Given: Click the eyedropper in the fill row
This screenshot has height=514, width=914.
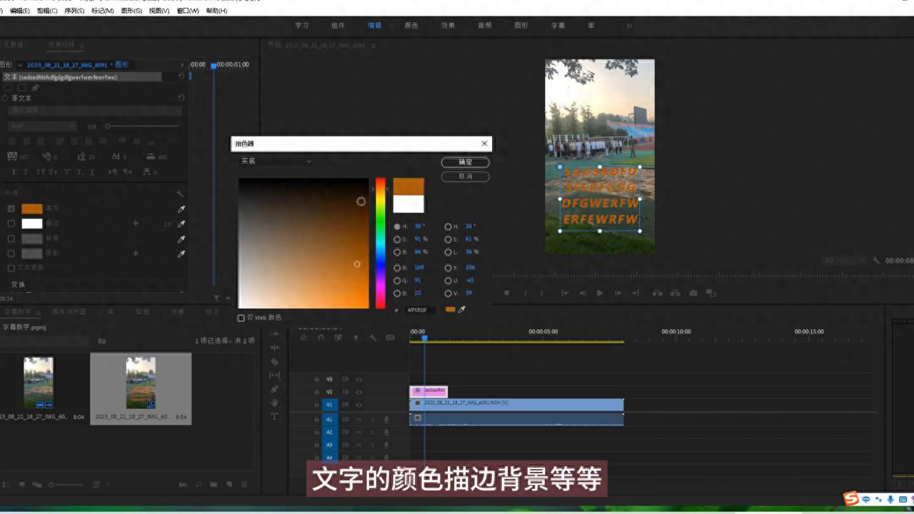Looking at the screenshot, I should click(x=181, y=209).
